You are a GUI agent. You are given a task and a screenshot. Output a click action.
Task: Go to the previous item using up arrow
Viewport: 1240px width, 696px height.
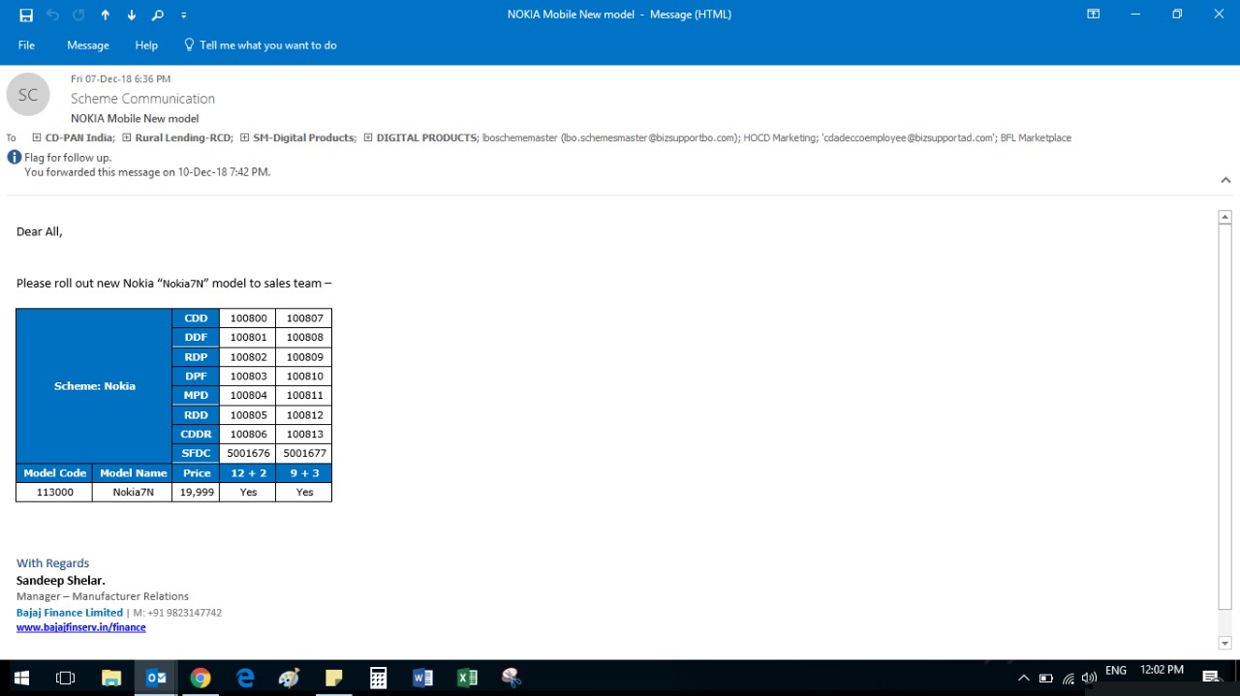coord(106,15)
